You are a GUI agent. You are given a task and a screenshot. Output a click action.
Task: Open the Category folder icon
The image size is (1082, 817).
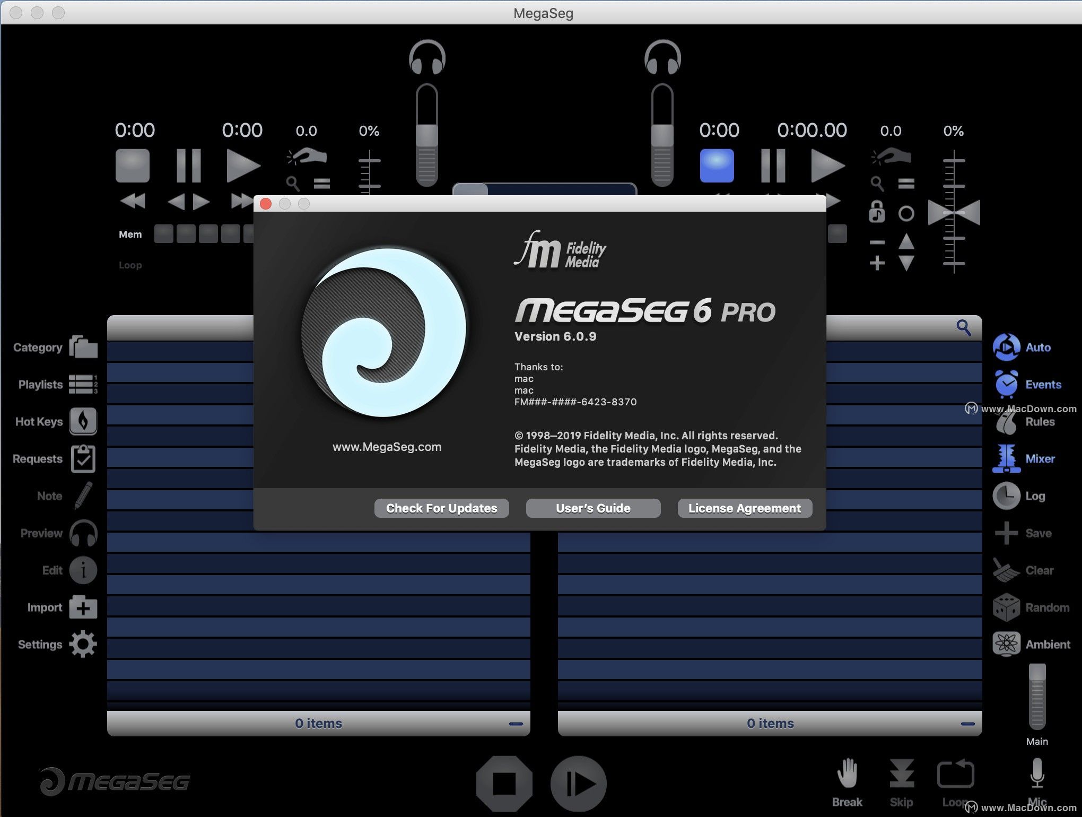coord(83,347)
